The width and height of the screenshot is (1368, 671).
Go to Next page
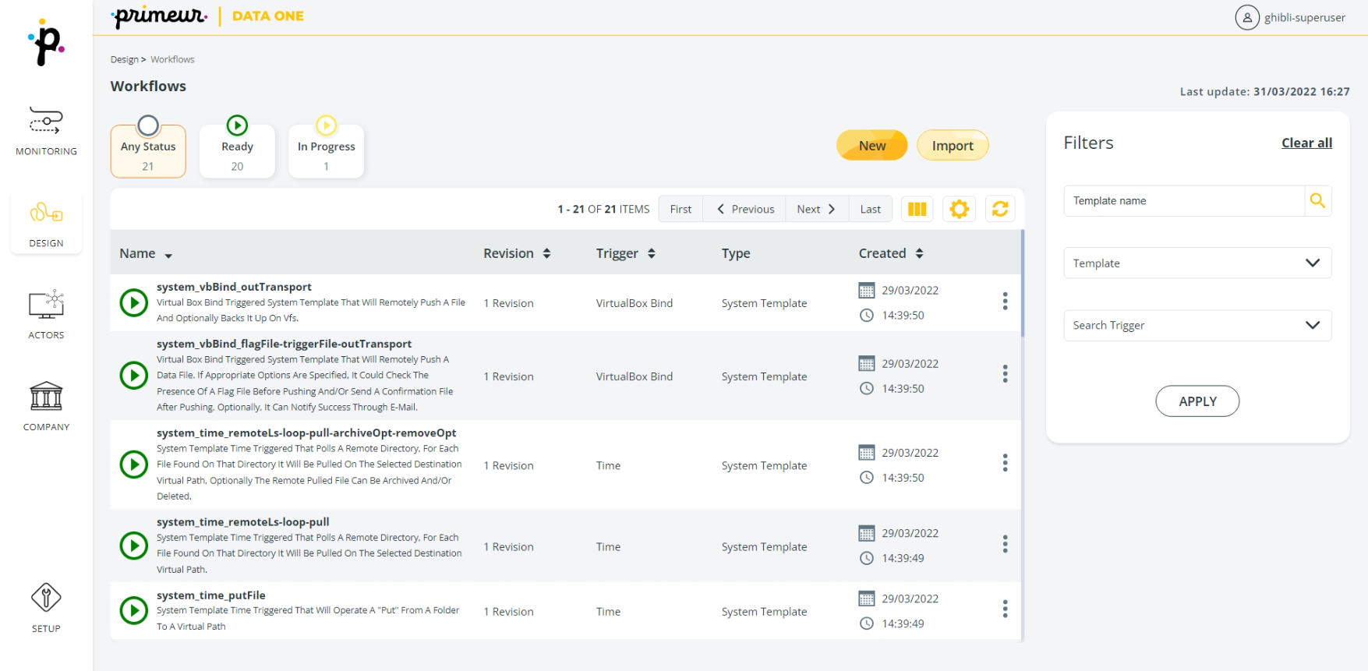[817, 209]
